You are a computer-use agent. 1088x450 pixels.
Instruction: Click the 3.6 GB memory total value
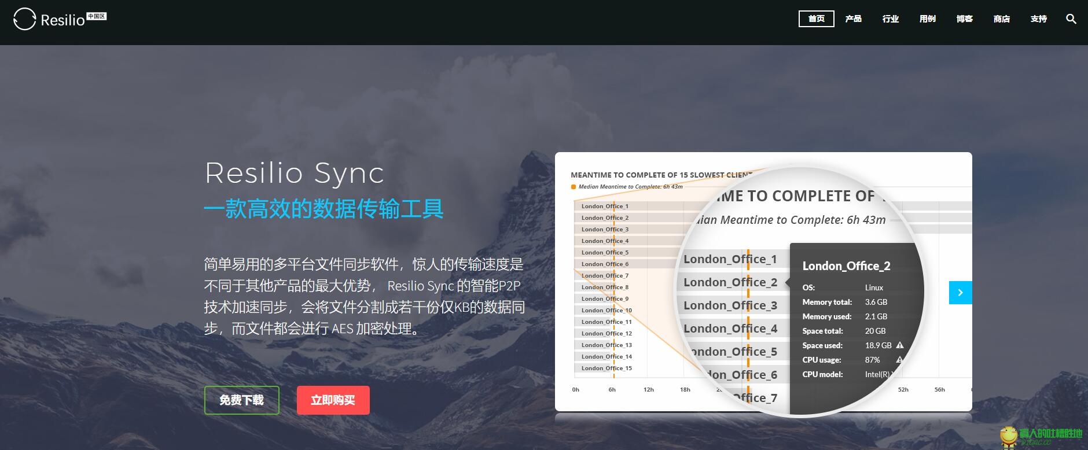click(x=876, y=302)
